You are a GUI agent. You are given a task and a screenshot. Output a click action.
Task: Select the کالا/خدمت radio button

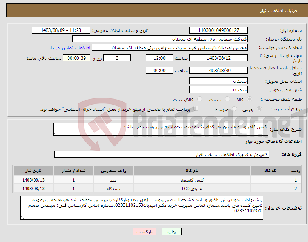[x=199, y=99]
